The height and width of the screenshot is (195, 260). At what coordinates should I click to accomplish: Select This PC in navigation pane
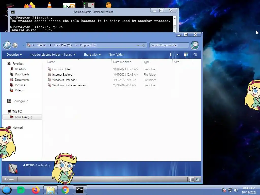pos(17,112)
